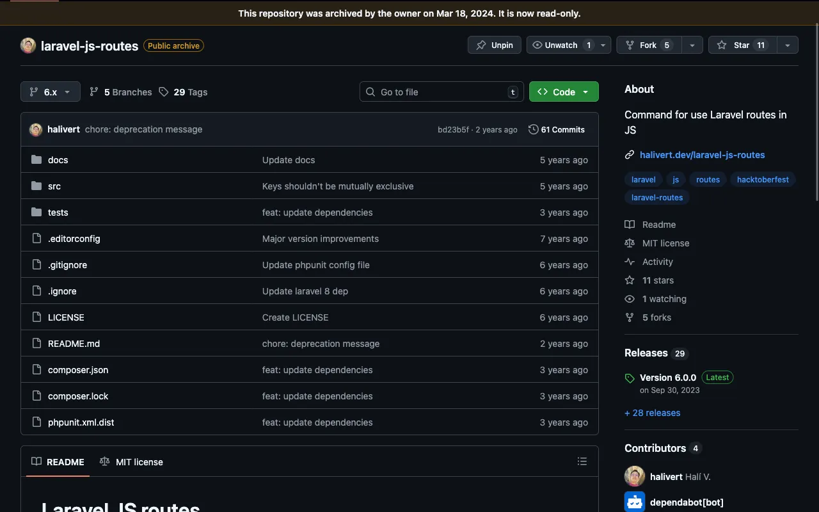Show all 28 releases
Screen dimensions: 819x512
652,413
